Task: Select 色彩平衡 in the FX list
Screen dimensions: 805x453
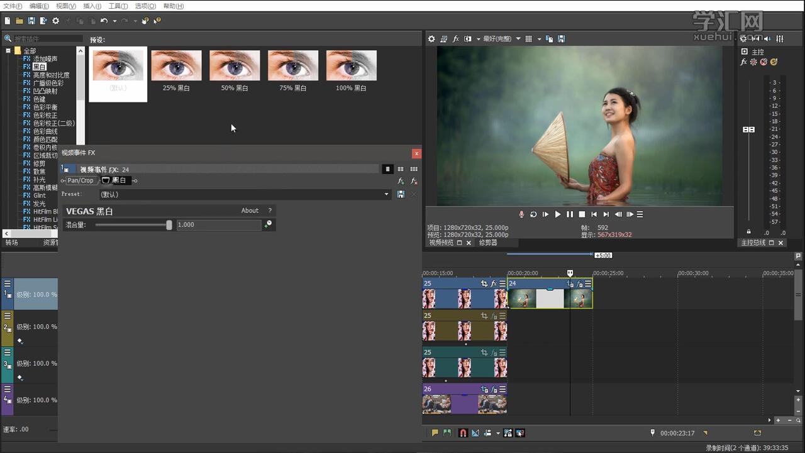Action: (x=45, y=107)
